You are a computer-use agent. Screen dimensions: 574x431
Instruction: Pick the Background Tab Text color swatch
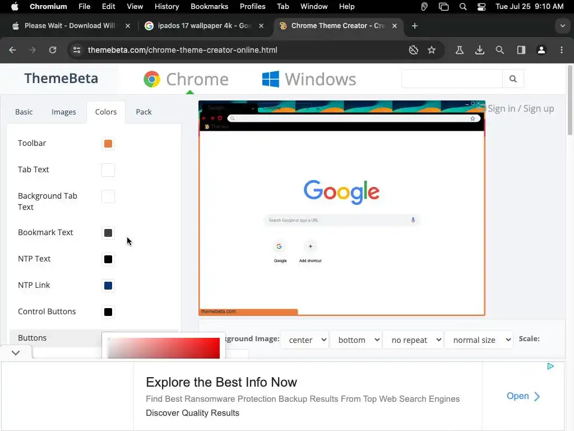pyautogui.click(x=108, y=196)
